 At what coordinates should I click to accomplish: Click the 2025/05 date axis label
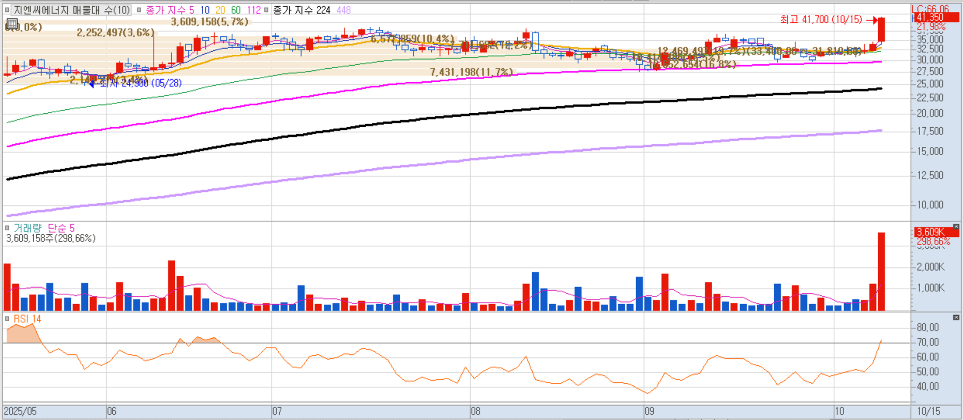21,411
